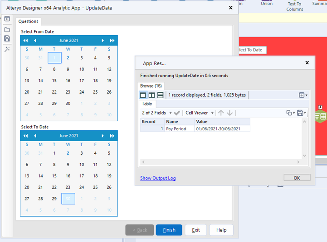This screenshot has height=242, width=327.
Task: Click new window icon in results toolbar
Action: (302, 95)
